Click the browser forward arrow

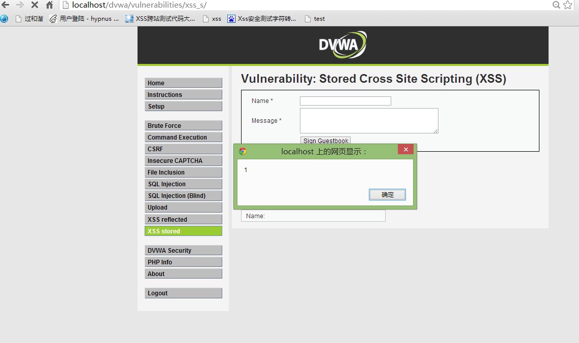[20, 5]
